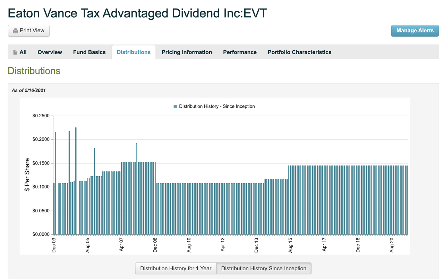Viewport: 444px width, 279px height.
Task: Click the printer icon in Print View
Action: 15,31
